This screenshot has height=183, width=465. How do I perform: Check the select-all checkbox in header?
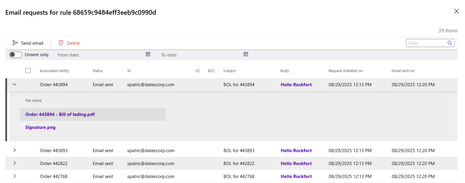coord(28,71)
